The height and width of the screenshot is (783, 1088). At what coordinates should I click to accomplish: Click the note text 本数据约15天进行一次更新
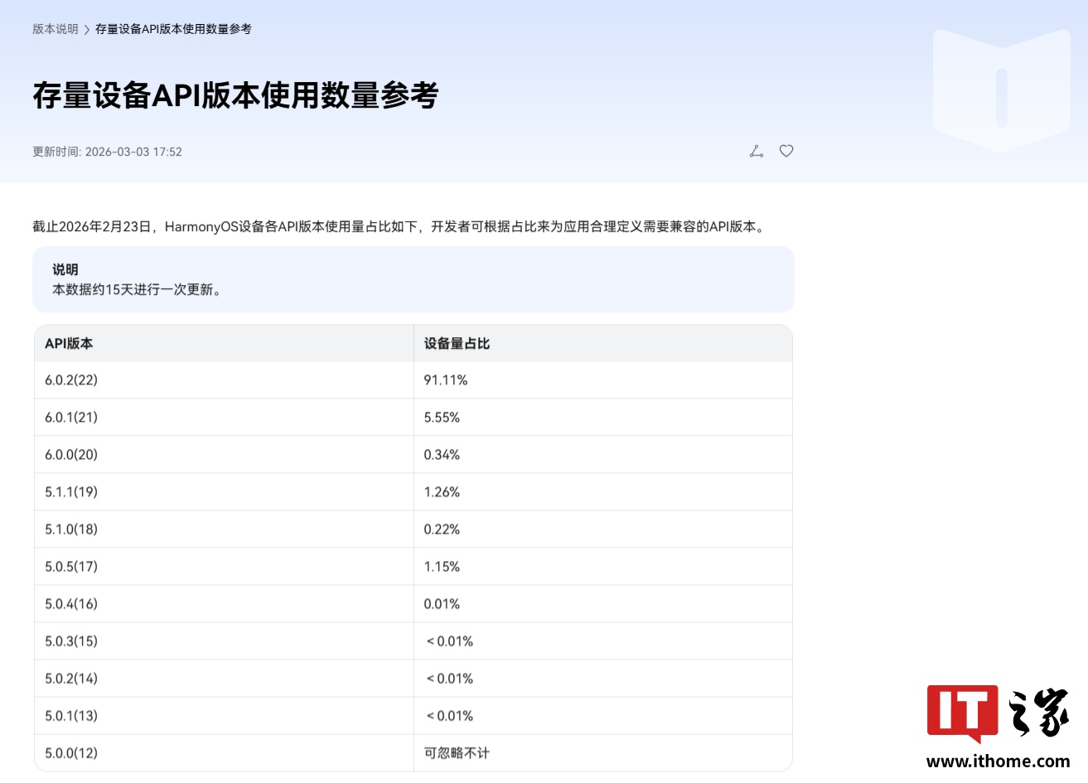[137, 289]
